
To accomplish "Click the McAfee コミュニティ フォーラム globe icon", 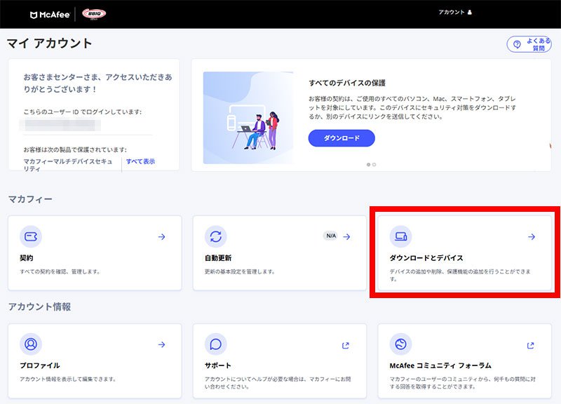I will coord(400,344).
